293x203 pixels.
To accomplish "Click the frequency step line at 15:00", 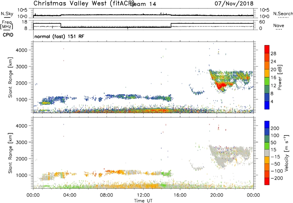I will (x=171, y=25).
